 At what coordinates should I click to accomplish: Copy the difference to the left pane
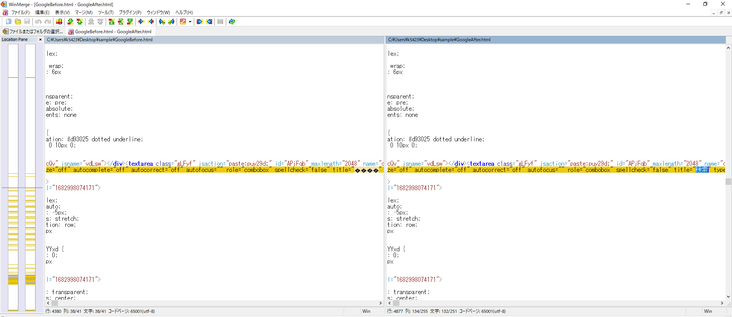pyautogui.click(x=151, y=22)
